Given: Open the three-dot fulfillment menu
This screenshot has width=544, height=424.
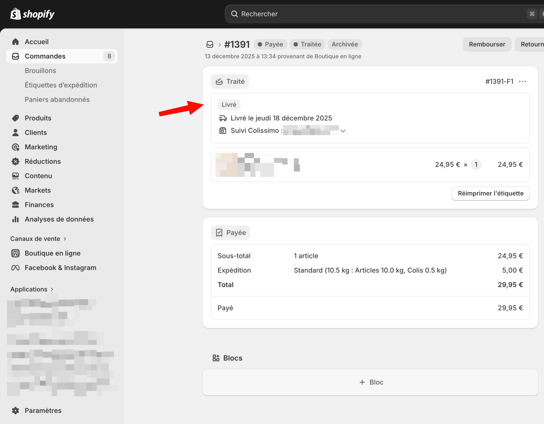Looking at the screenshot, I should (522, 81).
